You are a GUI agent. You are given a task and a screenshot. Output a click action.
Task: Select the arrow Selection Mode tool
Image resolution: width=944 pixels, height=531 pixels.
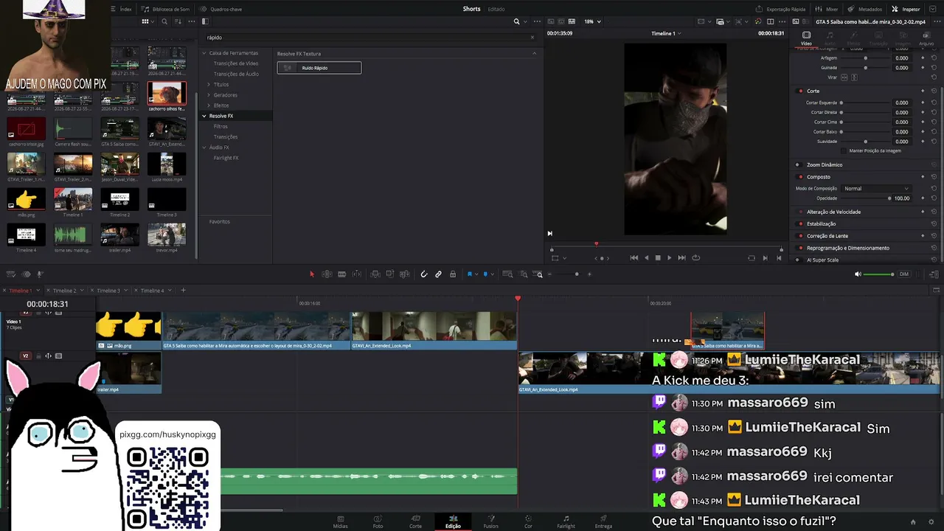click(311, 274)
